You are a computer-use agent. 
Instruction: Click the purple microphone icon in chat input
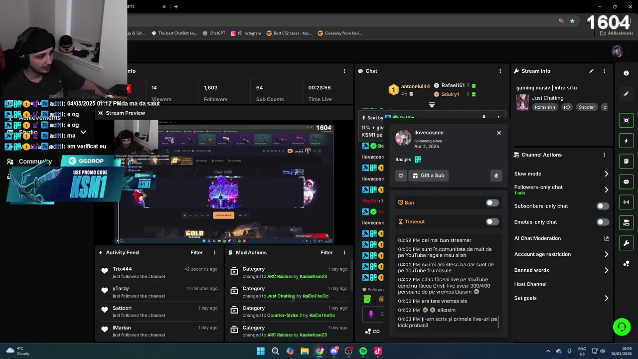[x=371, y=314]
